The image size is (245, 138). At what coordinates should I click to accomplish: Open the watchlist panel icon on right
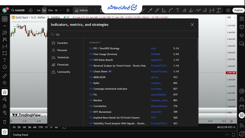241,19
